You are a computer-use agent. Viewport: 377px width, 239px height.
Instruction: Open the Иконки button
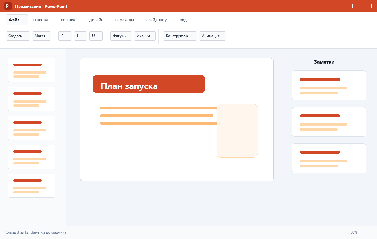(145, 36)
